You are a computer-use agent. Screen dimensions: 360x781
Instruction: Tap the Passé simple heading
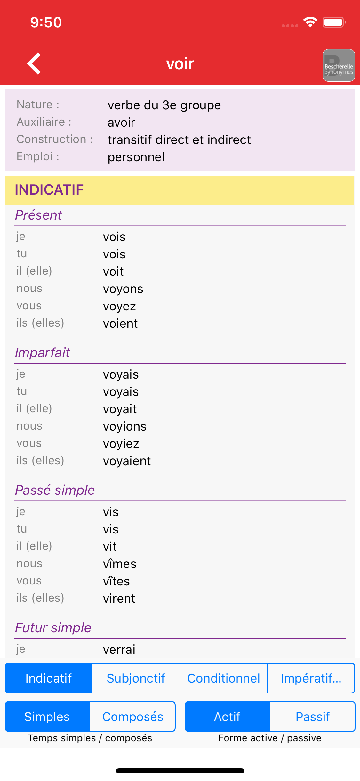tap(54, 490)
